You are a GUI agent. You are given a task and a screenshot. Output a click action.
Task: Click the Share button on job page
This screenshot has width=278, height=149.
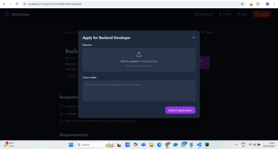(x=207, y=32)
